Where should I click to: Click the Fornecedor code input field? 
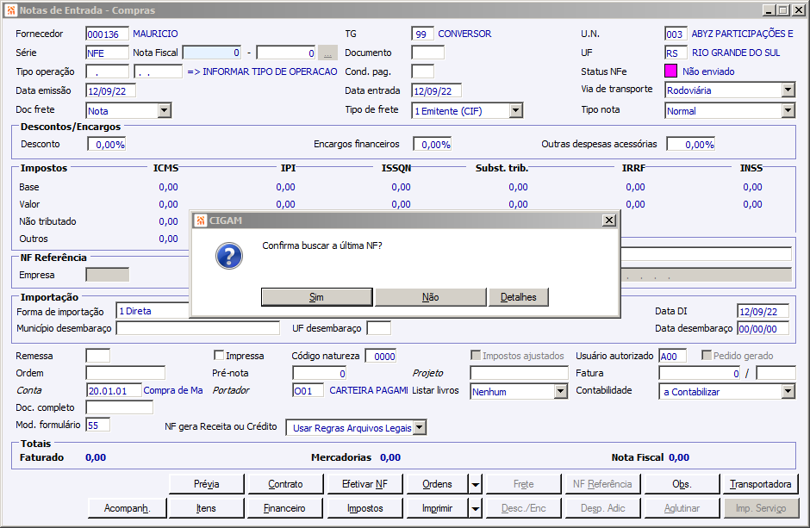click(107, 34)
